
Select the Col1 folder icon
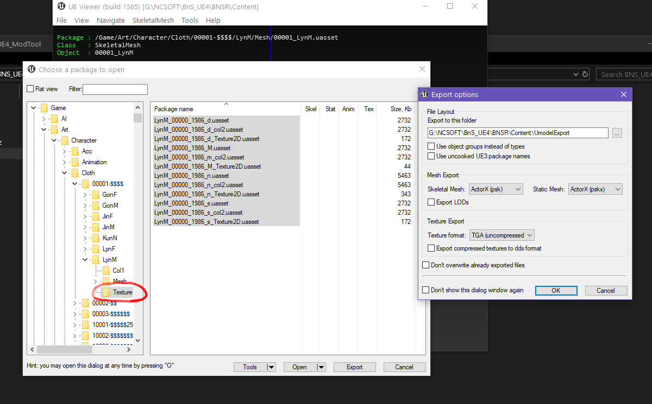click(106, 271)
